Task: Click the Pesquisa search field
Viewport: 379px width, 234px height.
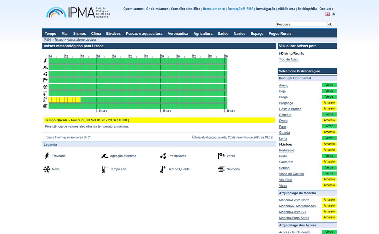Action: point(301,24)
